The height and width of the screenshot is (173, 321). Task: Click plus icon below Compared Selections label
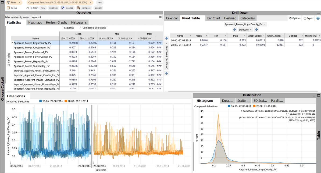[x=166, y=73]
